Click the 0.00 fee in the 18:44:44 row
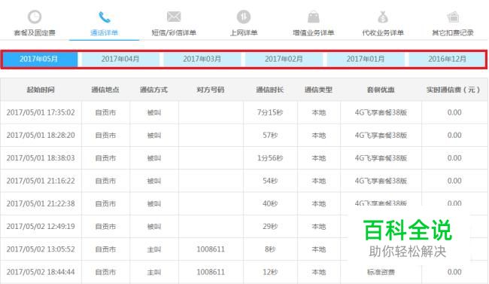Screen dimensions: 489x284 point(454,272)
